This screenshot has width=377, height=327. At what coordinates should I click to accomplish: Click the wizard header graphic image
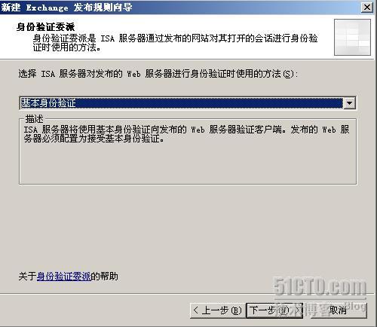pos(352,37)
